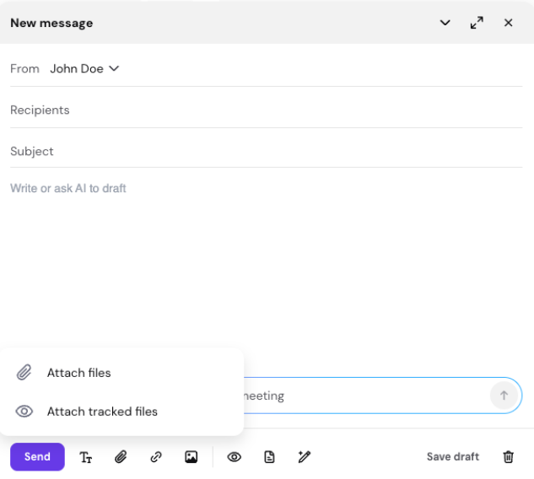534x479 pixels.
Task: Select Attach files from the popup menu
Action: (78, 373)
